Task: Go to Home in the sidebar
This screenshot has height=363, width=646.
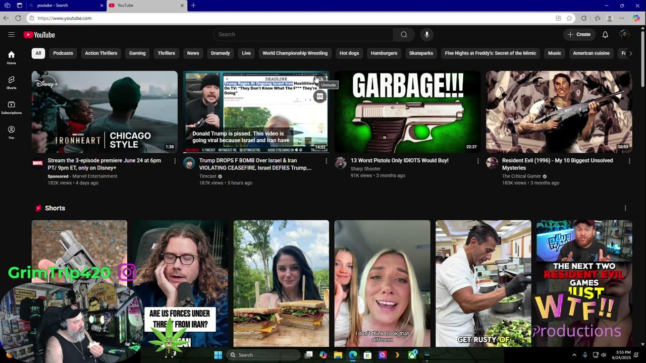Action: click(11, 58)
